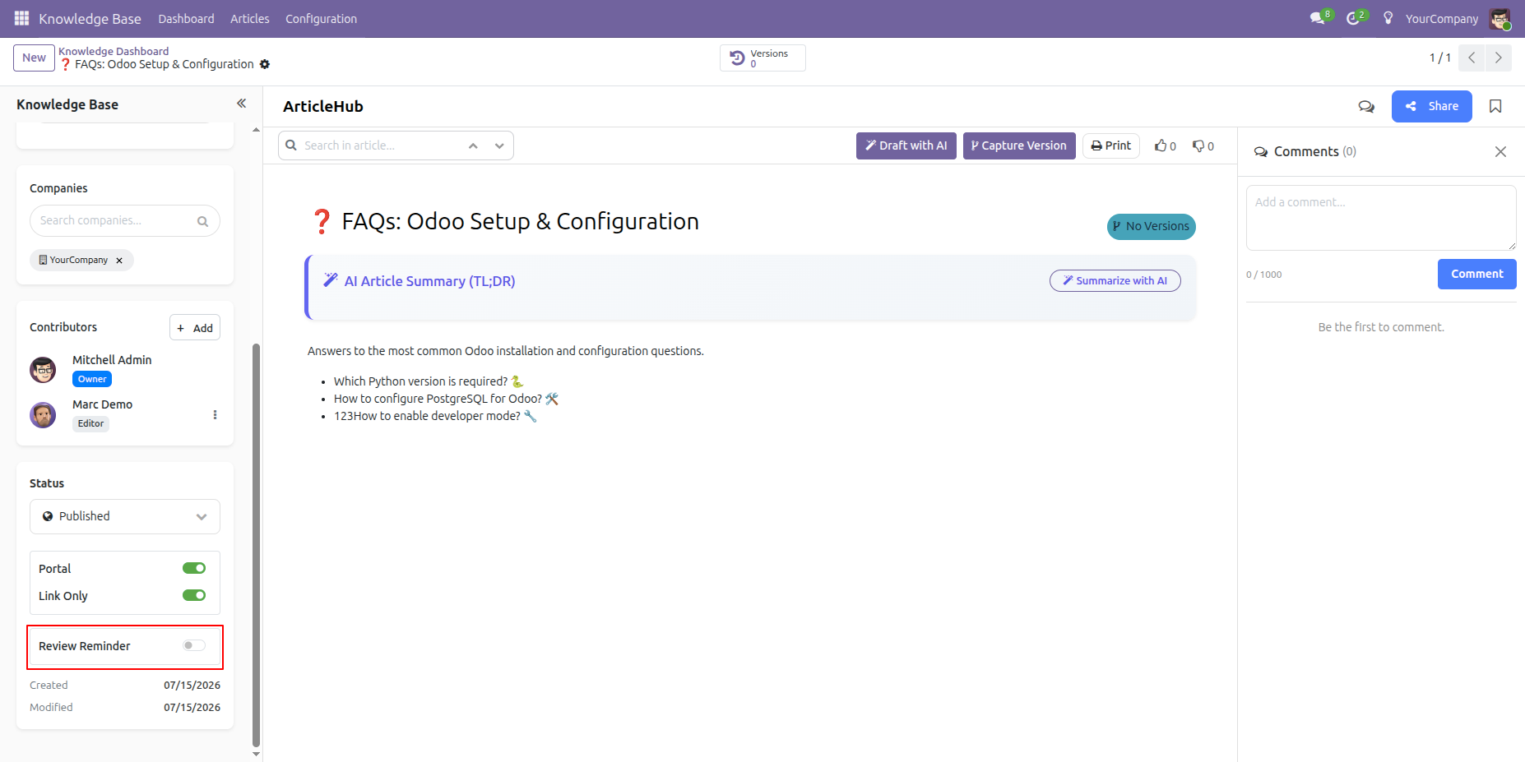Screen dimensions: 1525x762
Task: Jump to previous search match in article
Action: [x=473, y=145]
